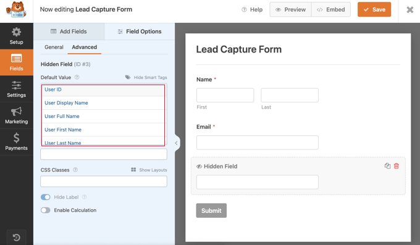This screenshot has height=245, width=420.
Task: Choose the User Full Name smart tag
Action: [x=103, y=116]
